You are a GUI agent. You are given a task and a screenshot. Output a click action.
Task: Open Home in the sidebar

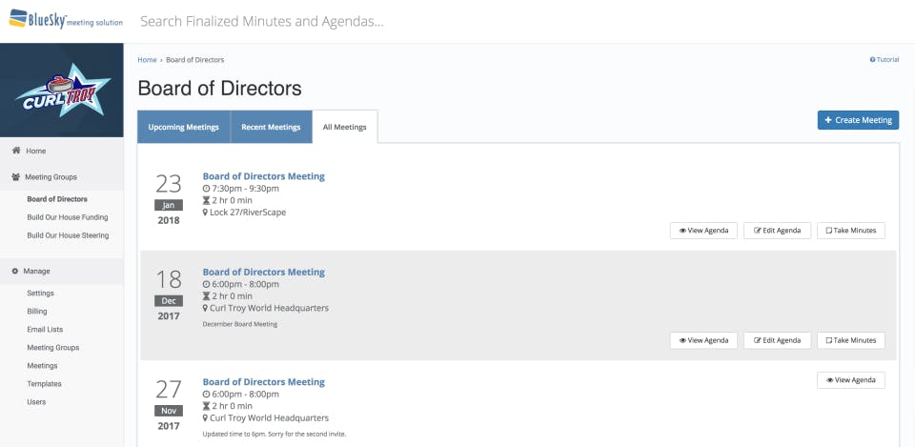click(35, 151)
